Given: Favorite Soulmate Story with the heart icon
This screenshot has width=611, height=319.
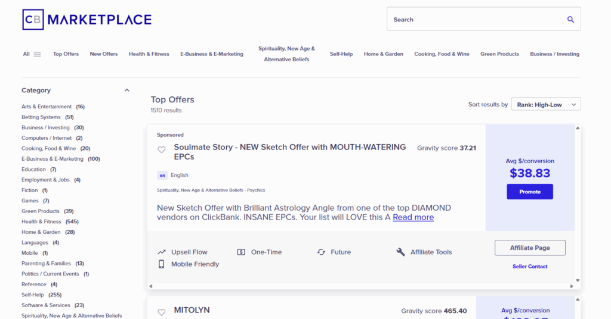Looking at the screenshot, I should click(x=161, y=149).
